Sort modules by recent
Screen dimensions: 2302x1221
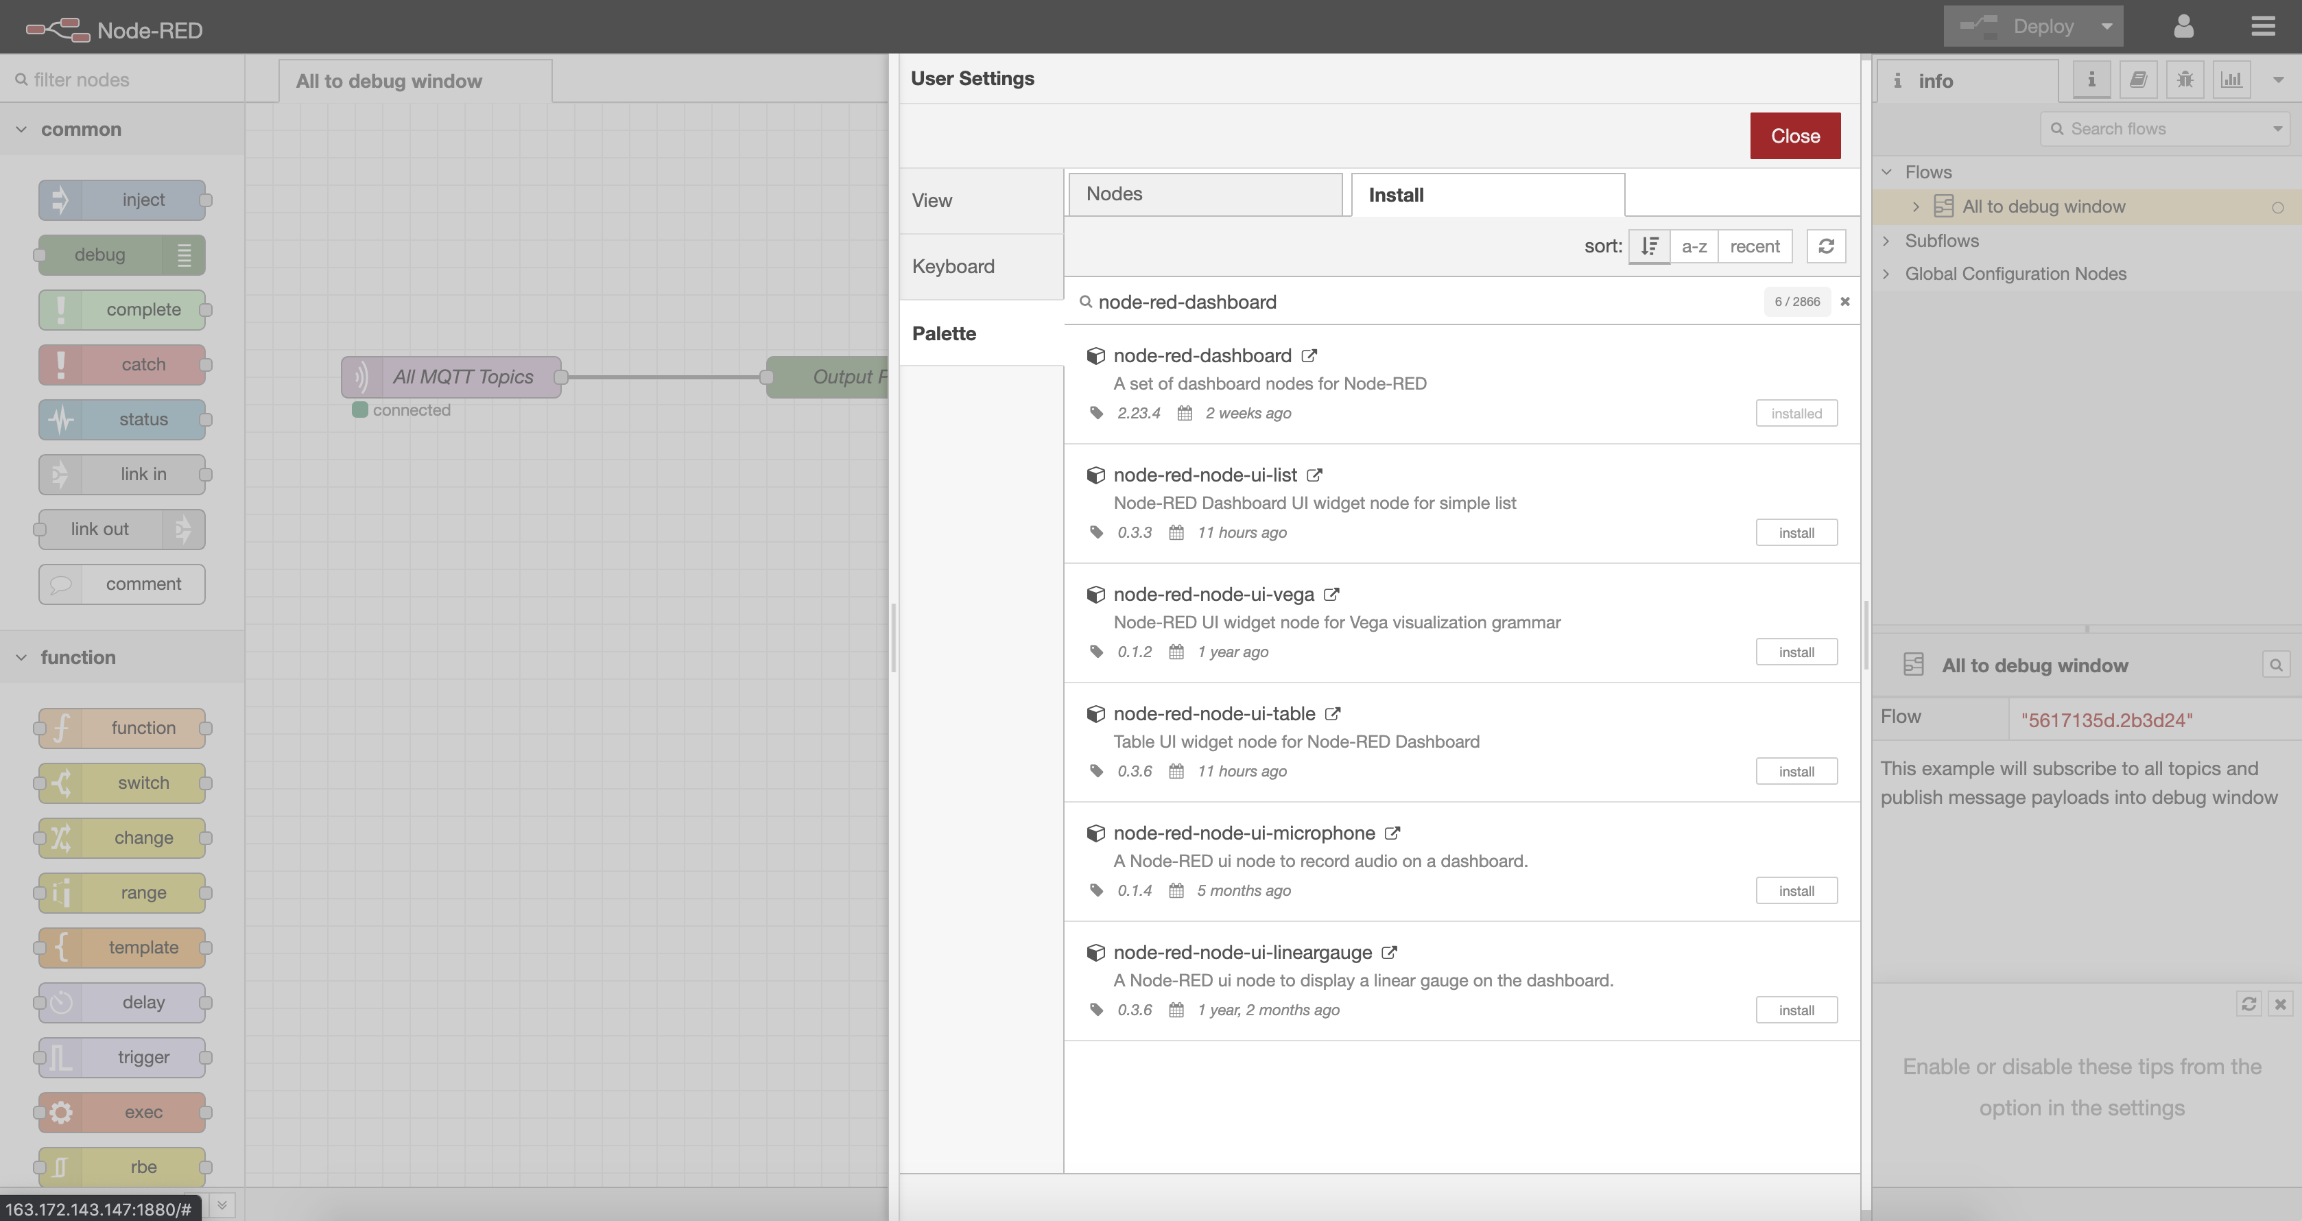1754,246
